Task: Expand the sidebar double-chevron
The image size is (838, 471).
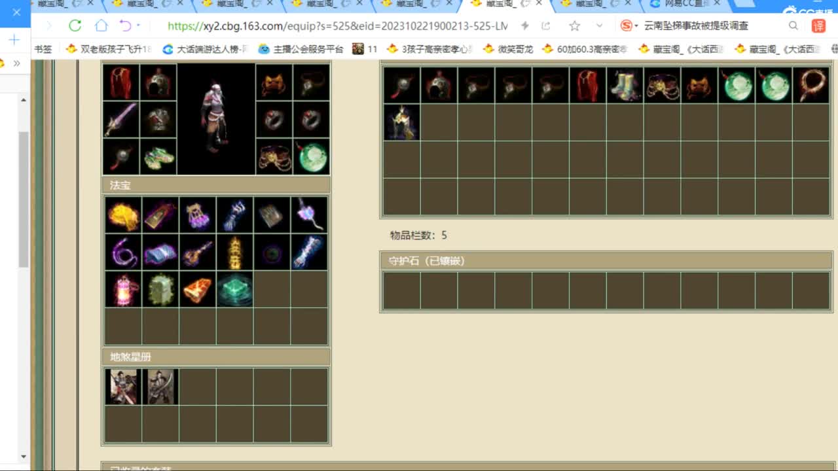Action: 17,63
